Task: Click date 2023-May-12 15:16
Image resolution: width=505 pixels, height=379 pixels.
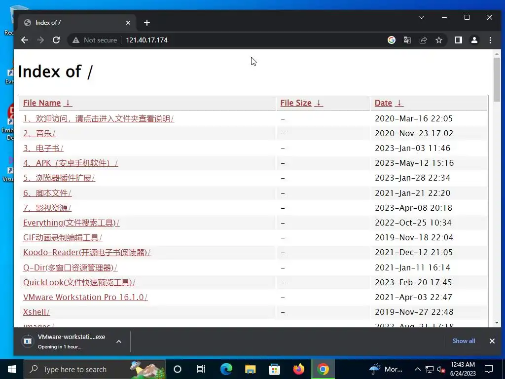Action: point(414,163)
